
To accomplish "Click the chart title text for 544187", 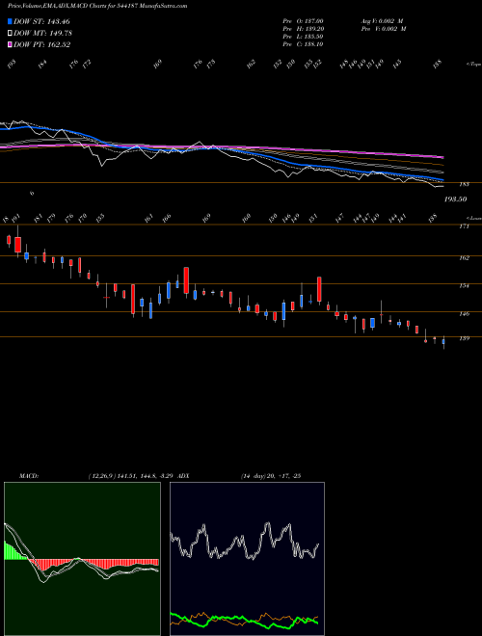I will click(x=97, y=6).
